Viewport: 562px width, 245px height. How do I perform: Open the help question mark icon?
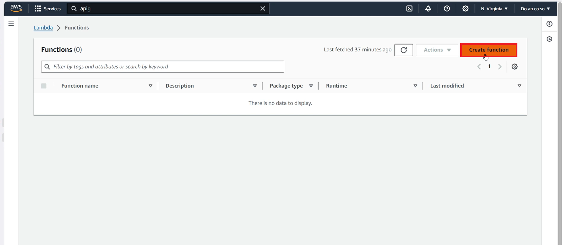[x=447, y=8]
